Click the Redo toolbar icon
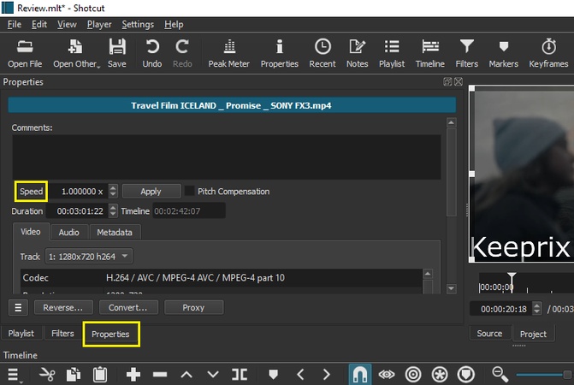574x385 pixels. click(x=182, y=53)
